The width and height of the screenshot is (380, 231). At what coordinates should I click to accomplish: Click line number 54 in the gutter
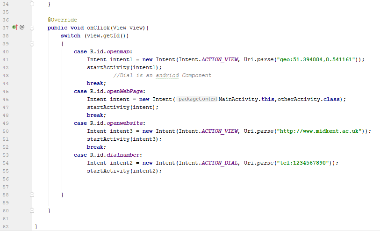click(x=6, y=163)
